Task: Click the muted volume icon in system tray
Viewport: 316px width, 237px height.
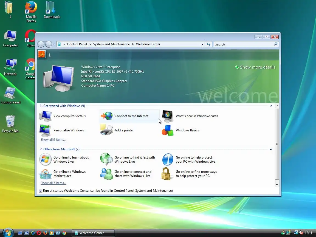Action: point(301,233)
